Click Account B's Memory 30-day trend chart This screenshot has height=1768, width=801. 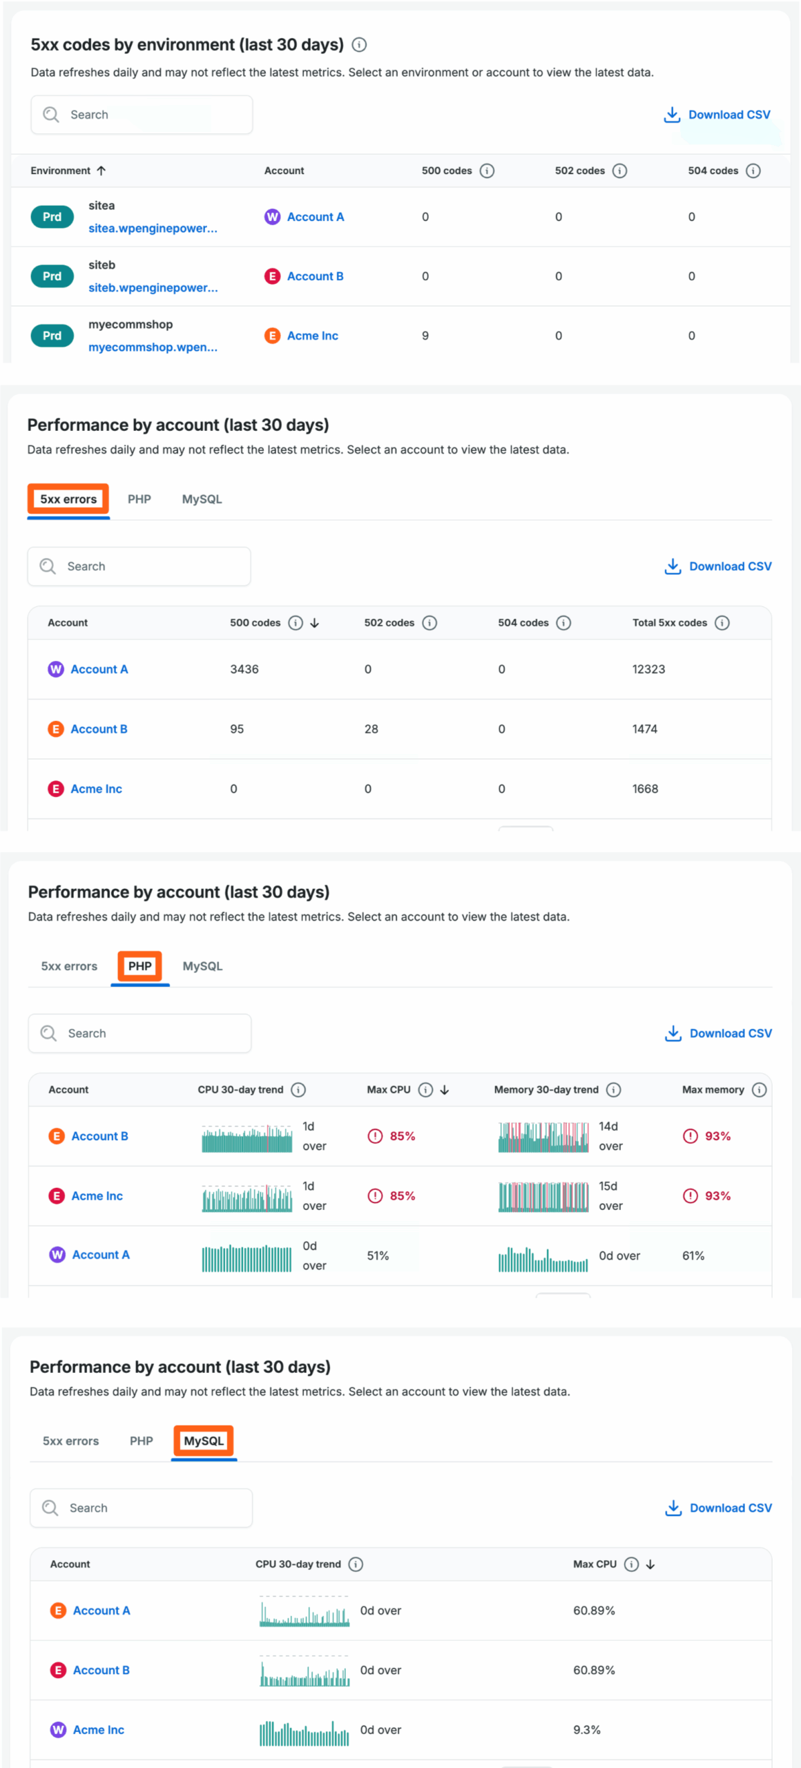tap(543, 1137)
